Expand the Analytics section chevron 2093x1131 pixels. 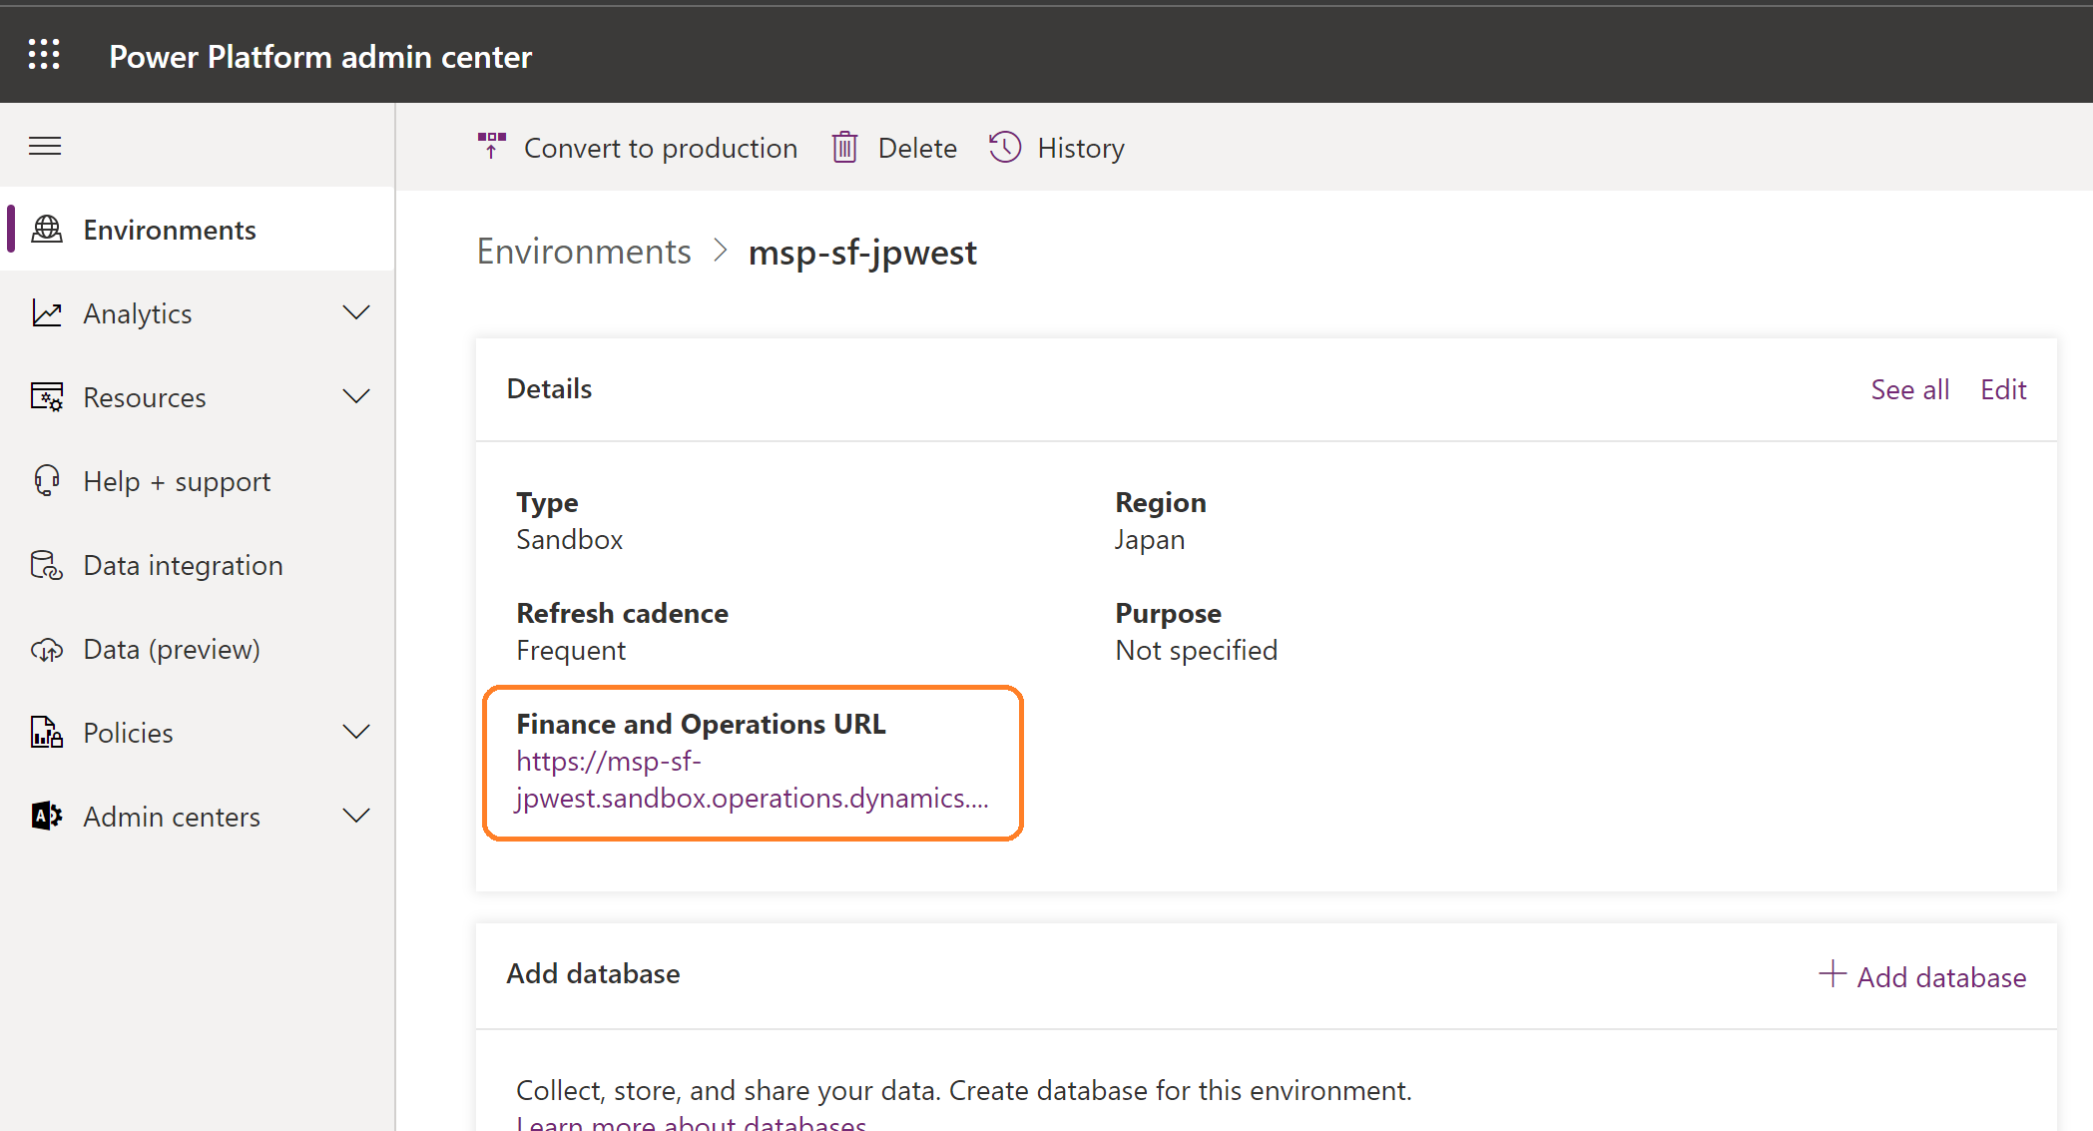(x=356, y=313)
